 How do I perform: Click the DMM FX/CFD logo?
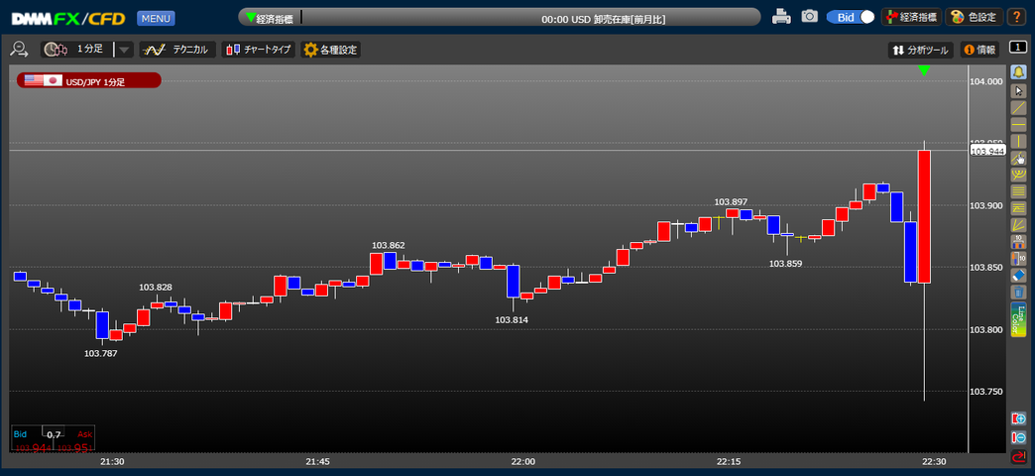click(68, 19)
